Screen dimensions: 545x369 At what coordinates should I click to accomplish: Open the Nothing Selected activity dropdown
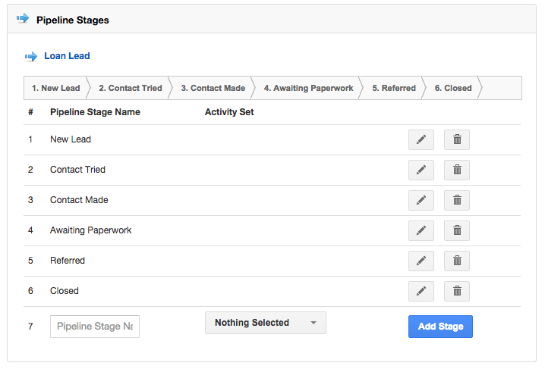coord(265,323)
